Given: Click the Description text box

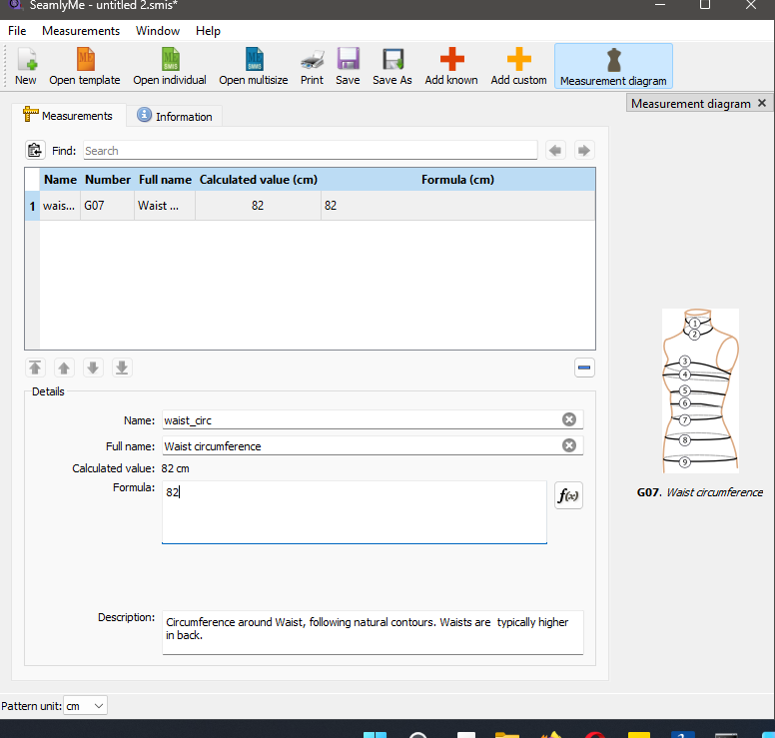Looking at the screenshot, I should tap(373, 633).
